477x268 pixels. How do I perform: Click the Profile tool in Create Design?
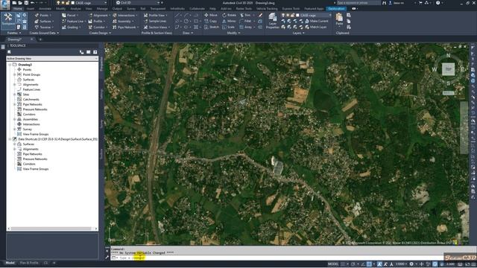[97, 22]
